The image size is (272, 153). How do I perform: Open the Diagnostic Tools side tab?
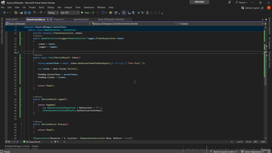[269, 59]
